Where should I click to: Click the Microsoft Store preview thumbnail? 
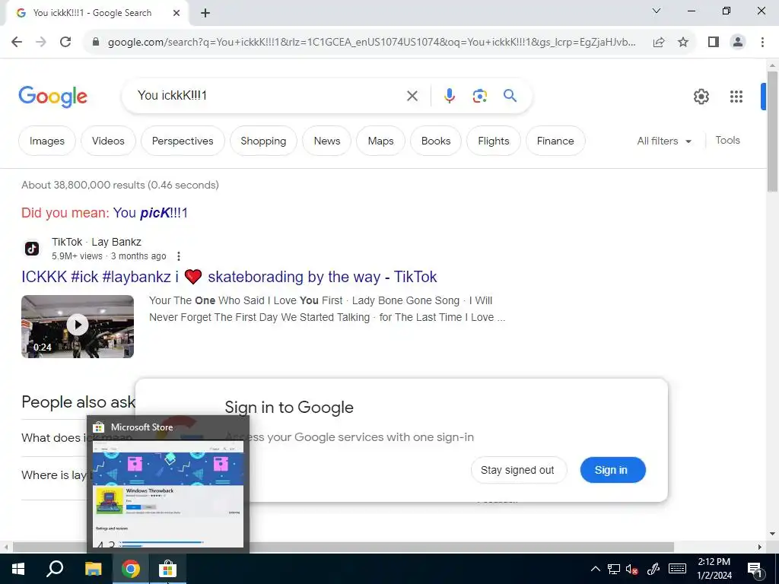point(168,494)
